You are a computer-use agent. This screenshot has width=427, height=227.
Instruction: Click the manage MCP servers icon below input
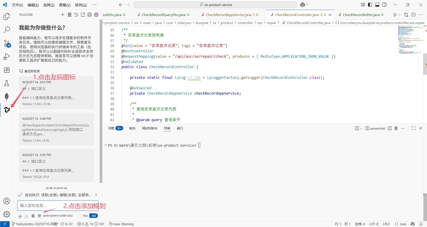coord(33,216)
